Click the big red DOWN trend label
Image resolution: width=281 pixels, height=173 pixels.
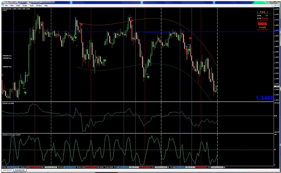[262, 24]
